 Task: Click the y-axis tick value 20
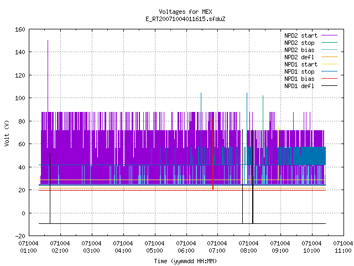(22, 190)
